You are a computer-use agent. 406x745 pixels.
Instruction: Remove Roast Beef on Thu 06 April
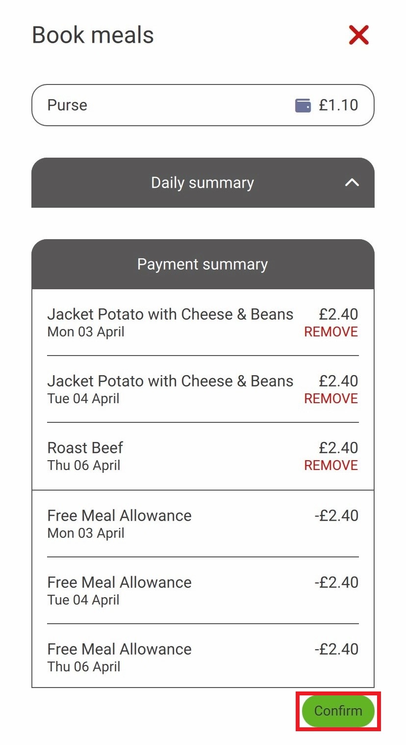331,466
